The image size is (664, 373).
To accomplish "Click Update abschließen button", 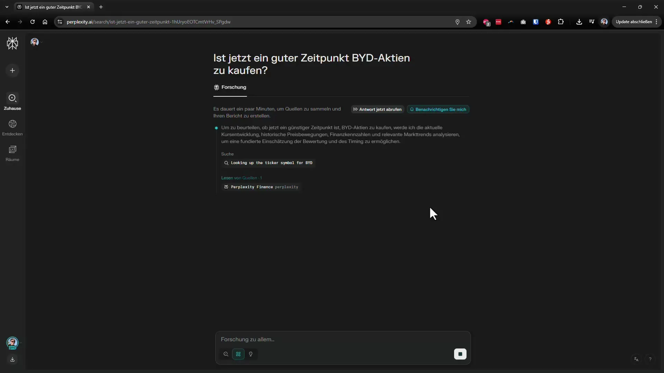I will point(634,22).
